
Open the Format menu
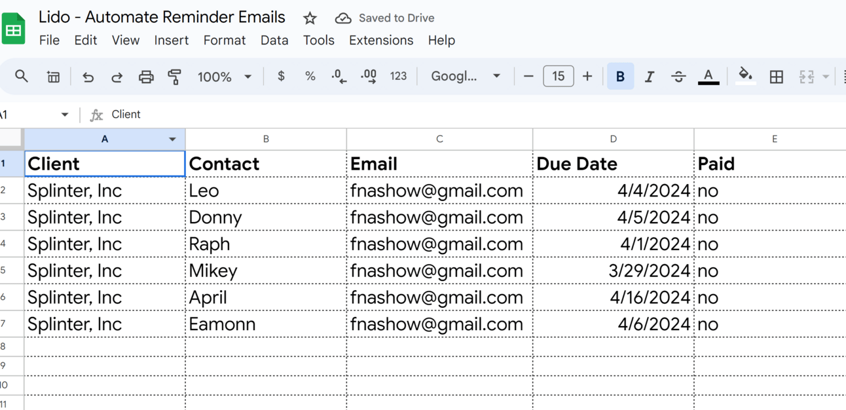[224, 41]
